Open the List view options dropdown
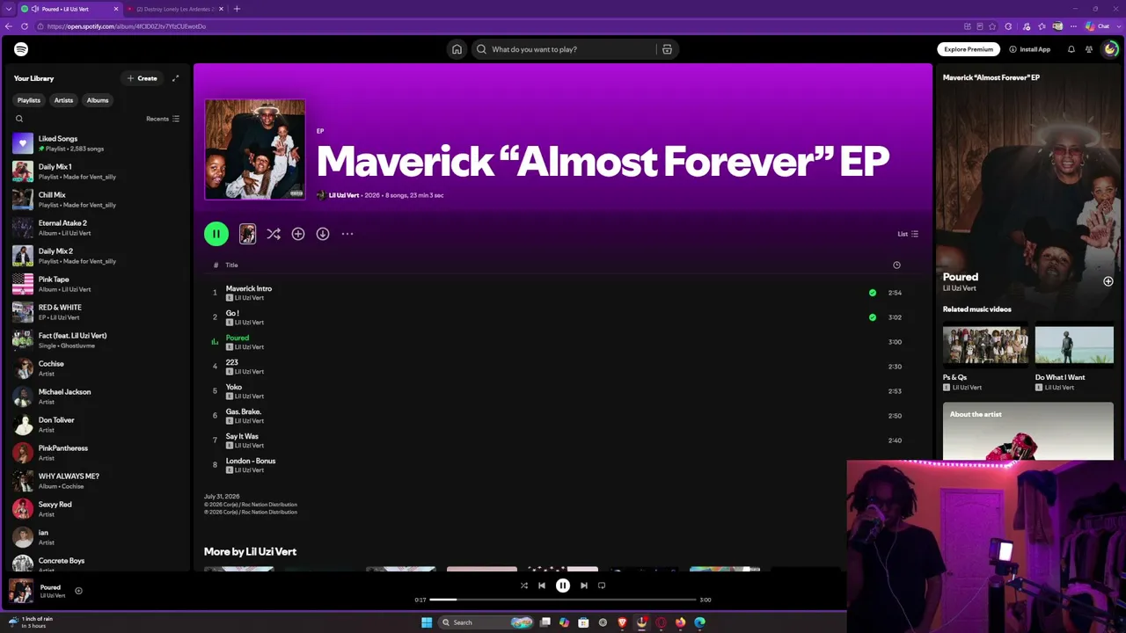Viewport: 1126px width, 633px height. [x=908, y=234]
